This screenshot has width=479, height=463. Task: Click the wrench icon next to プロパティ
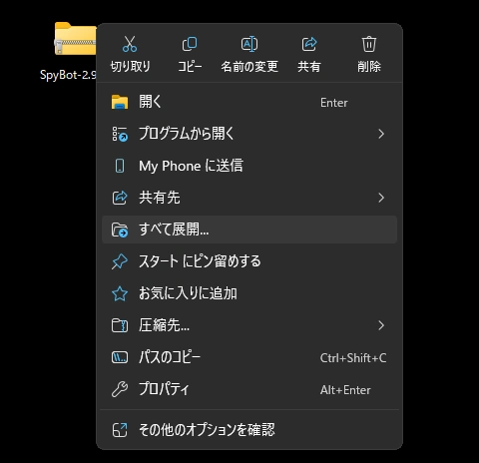pos(120,389)
